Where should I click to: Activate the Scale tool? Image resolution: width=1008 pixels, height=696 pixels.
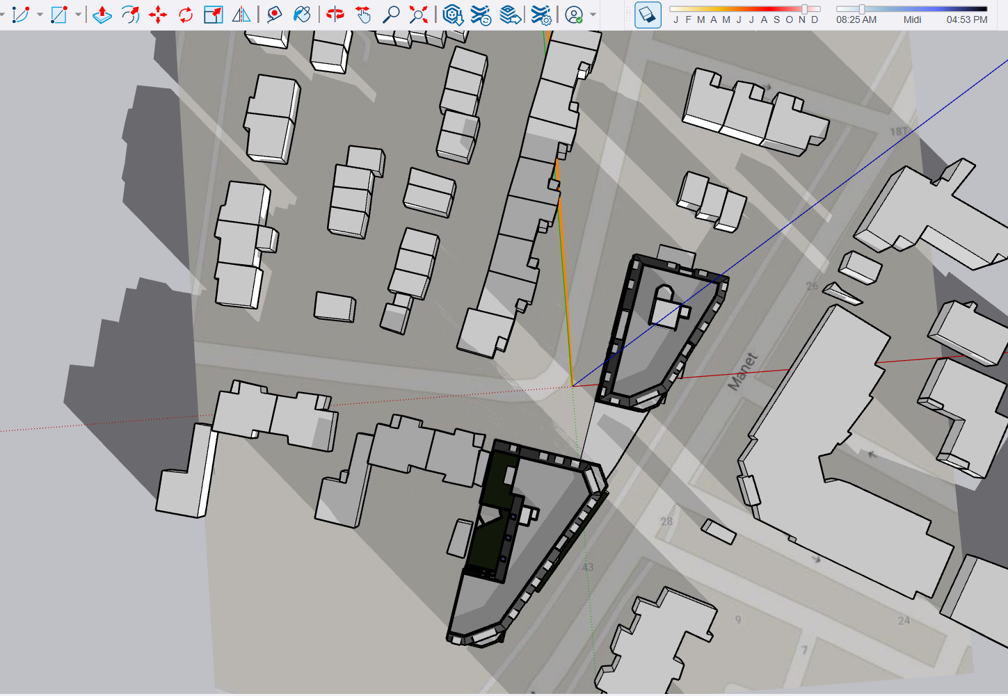[x=214, y=15]
